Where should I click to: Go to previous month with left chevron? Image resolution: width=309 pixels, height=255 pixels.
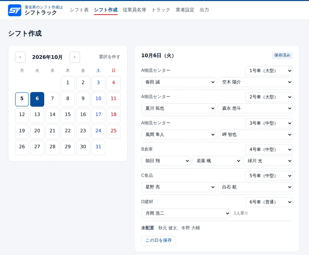(x=20, y=57)
